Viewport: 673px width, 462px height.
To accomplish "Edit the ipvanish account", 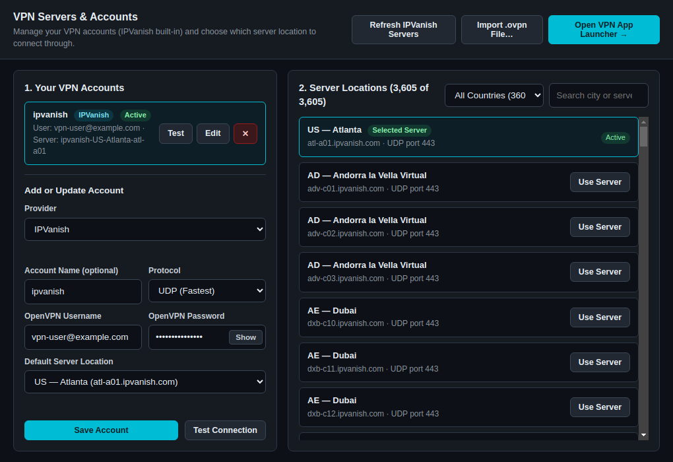I will click(x=213, y=133).
